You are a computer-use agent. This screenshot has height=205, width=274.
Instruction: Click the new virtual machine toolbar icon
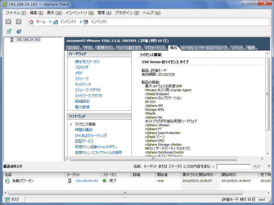9,31
